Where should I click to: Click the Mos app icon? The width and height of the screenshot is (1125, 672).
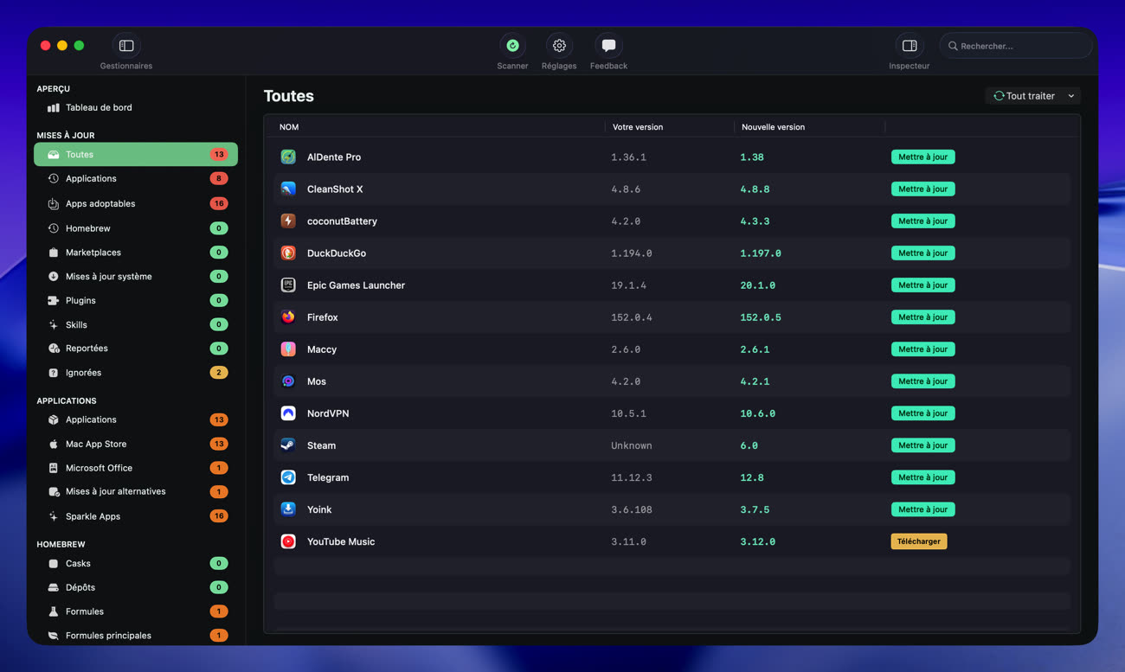(288, 381)
